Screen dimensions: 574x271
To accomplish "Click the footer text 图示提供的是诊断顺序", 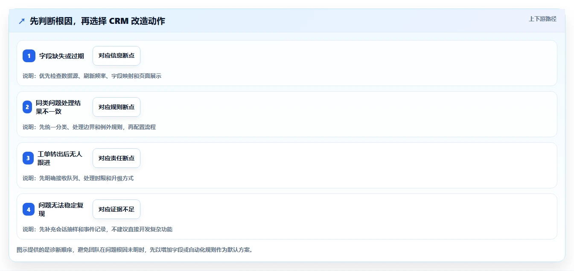I will (135, 250).
